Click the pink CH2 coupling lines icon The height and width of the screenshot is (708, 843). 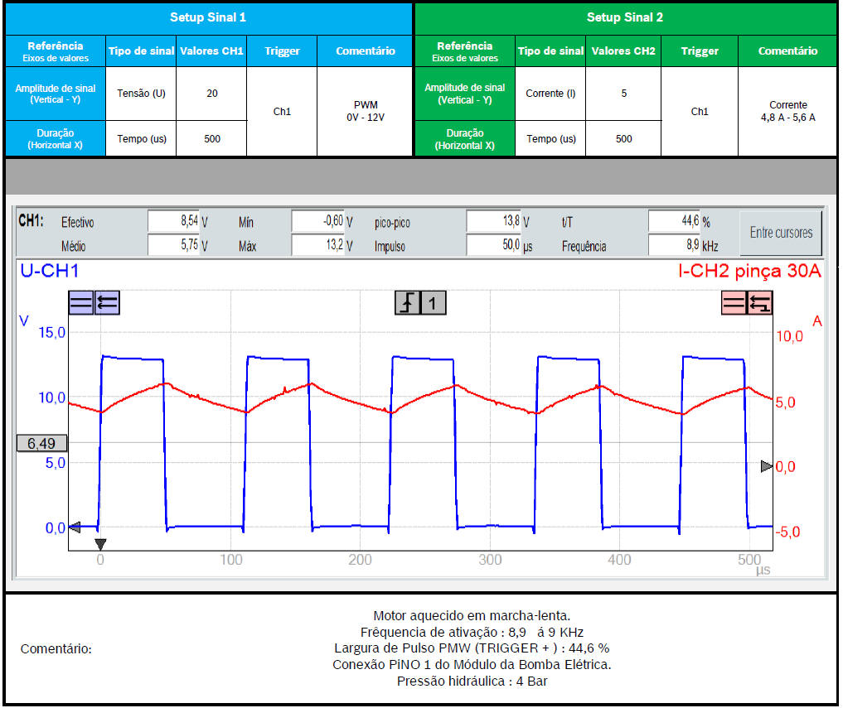(x=734, y=303)
